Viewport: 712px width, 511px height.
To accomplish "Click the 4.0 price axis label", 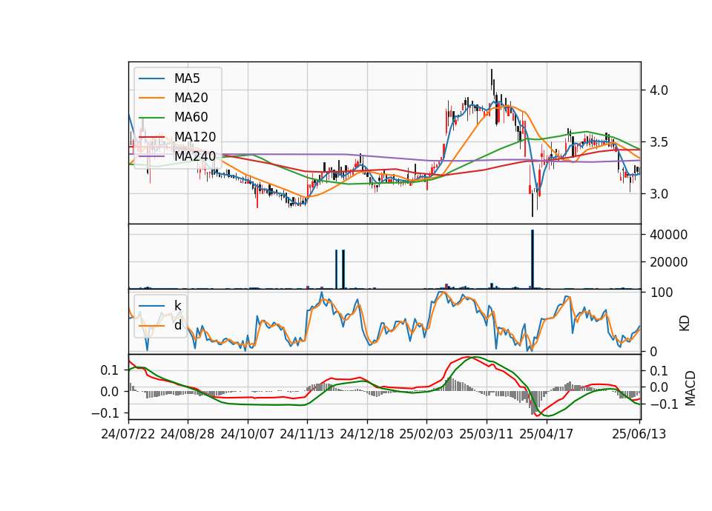I will pos(659,90).
